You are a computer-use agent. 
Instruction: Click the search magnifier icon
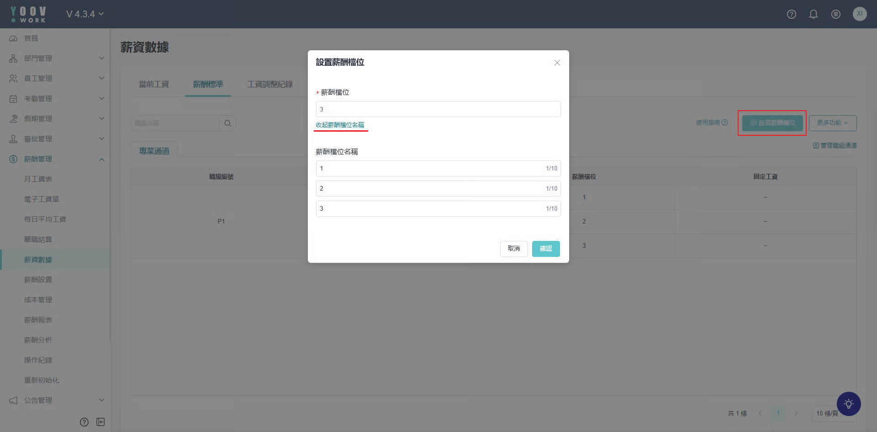pos(227,123)
